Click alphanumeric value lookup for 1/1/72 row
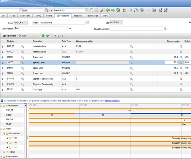Image resolution: width=191 pixels, height=159 pixels. pyautogui.click(x=131, y=46)
